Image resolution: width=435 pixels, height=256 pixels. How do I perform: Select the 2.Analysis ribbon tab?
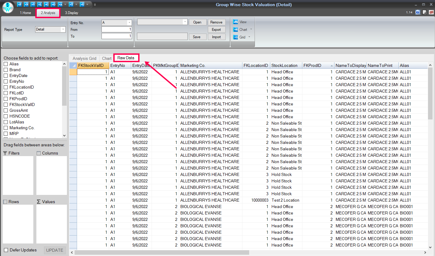48,13
